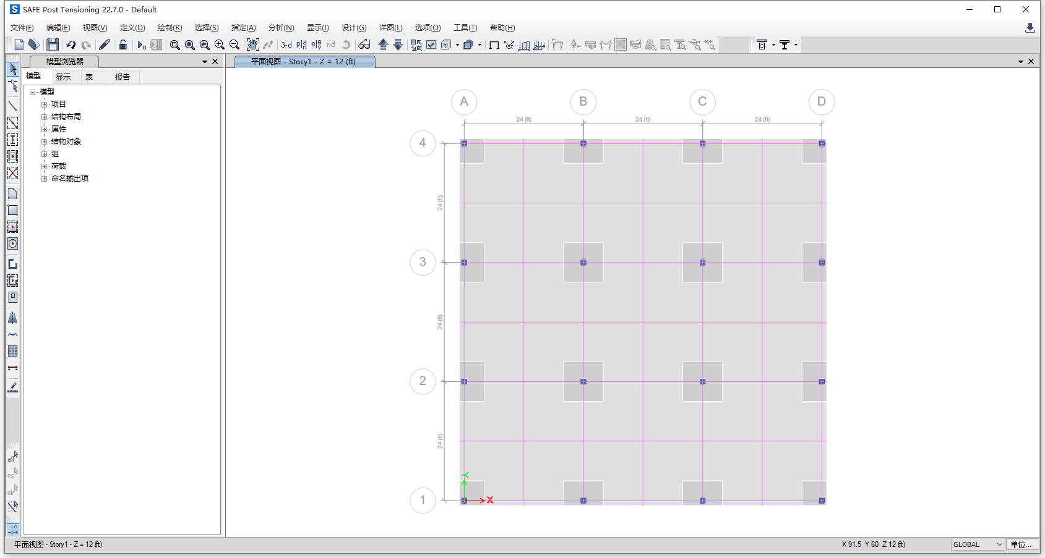Click grid bubble B in plan view
The height and width of the screenshot is (558, 1045).
click(583, 102)
